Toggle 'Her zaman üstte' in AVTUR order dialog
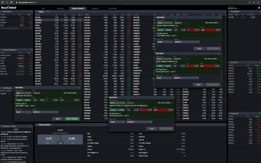261x163 pixels. [172, 103]
